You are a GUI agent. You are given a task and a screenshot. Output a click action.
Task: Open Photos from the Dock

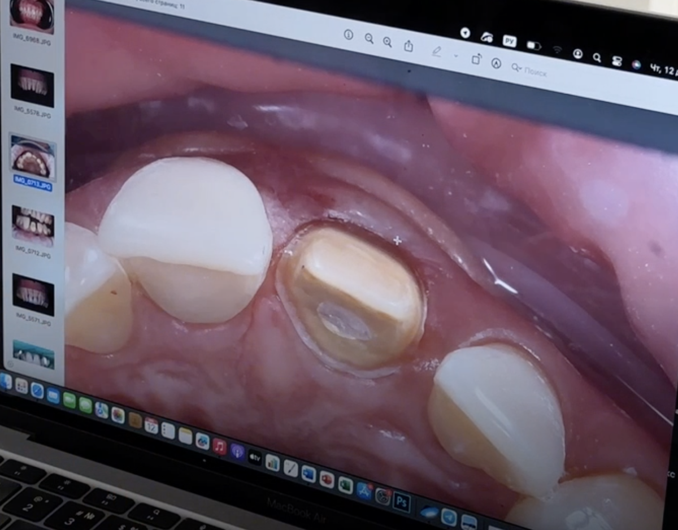pyautogui.click(x=118, y=415)
